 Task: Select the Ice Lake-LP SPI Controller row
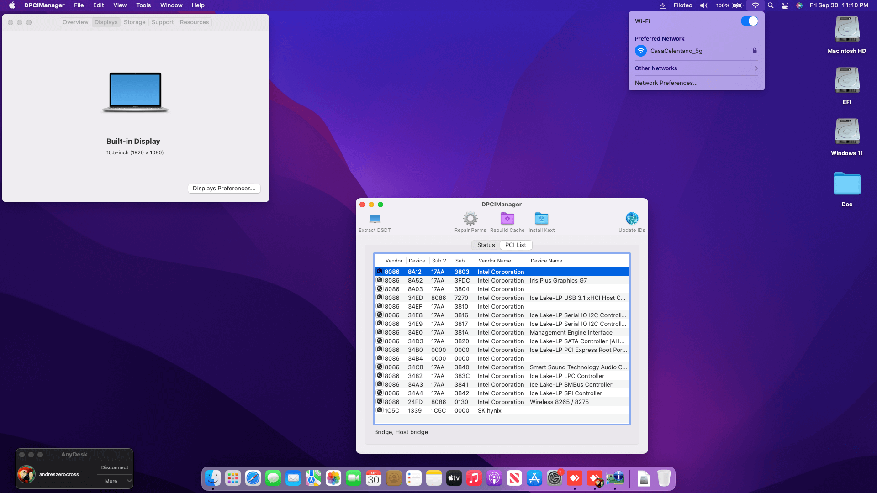[x=502, y=393]
